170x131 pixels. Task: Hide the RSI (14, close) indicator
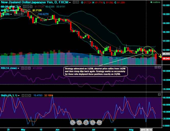(22, 68)
